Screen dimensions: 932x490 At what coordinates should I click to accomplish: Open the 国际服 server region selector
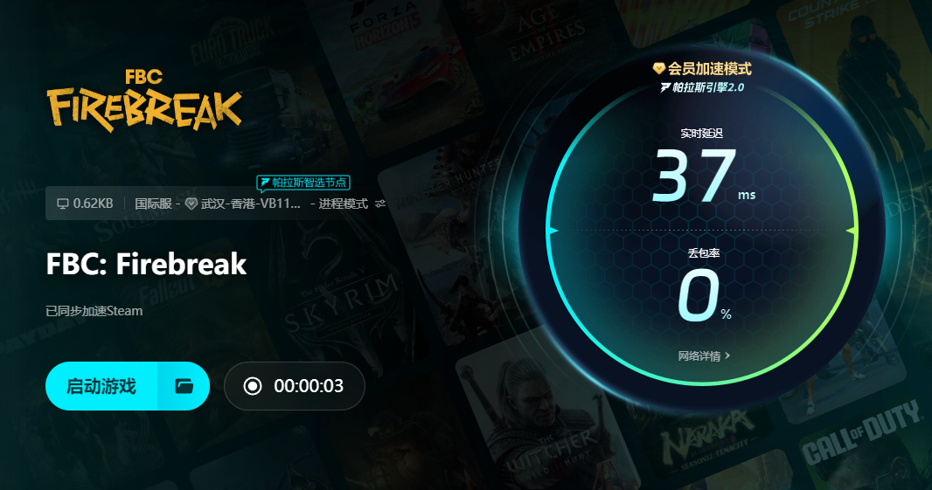(153, 204)
